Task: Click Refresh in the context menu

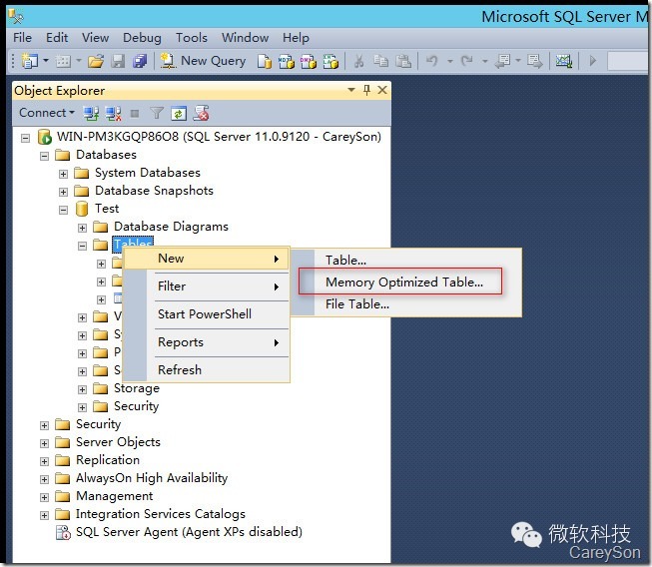Action: [x=207, y=370]
